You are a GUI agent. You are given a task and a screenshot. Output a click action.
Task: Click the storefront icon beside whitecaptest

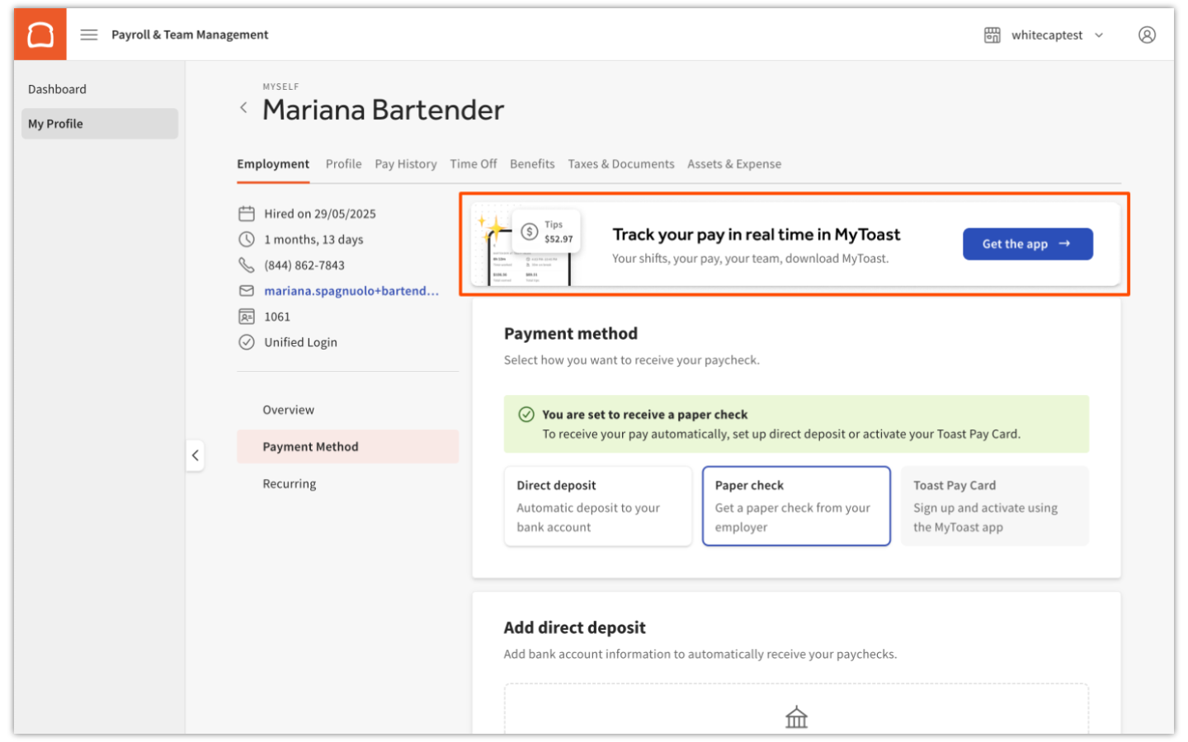(992, 35)
